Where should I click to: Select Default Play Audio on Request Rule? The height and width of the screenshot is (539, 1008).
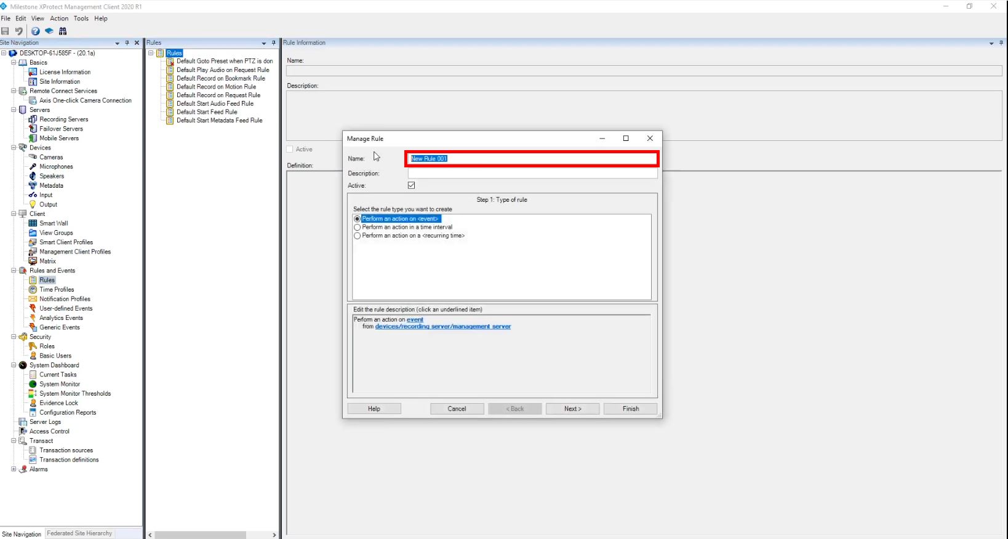pos(223,70)
